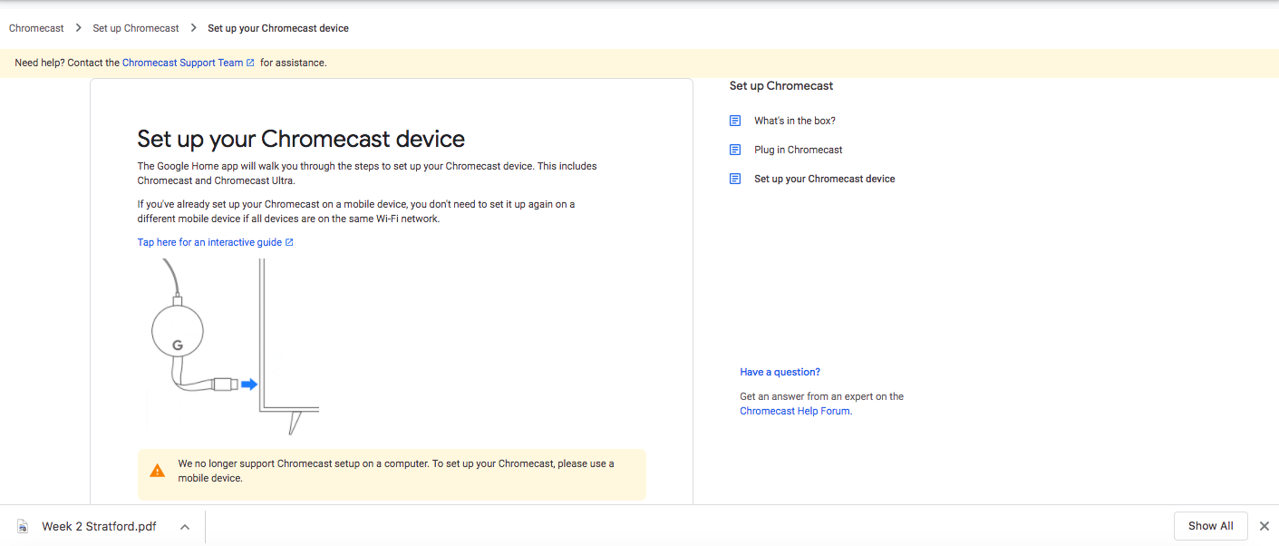Close the downloads bar
1279x546 pixels.
click(1264, 526)
